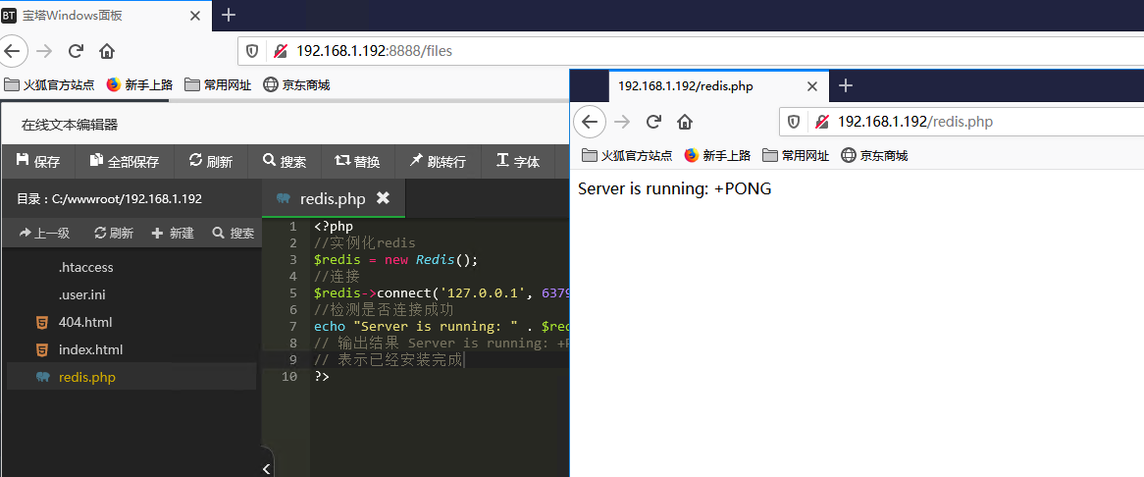Open 字体 font settings
1144x477 pixels.
tap(517, 161)
